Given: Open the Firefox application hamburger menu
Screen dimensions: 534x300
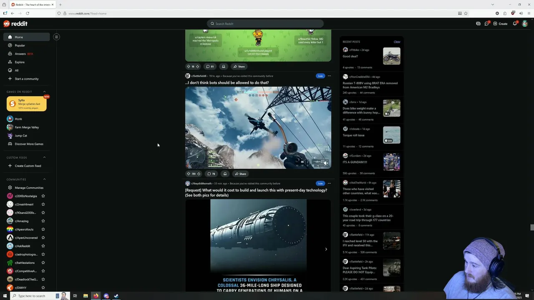Looking at the screenshot, I should pos(529,13).
